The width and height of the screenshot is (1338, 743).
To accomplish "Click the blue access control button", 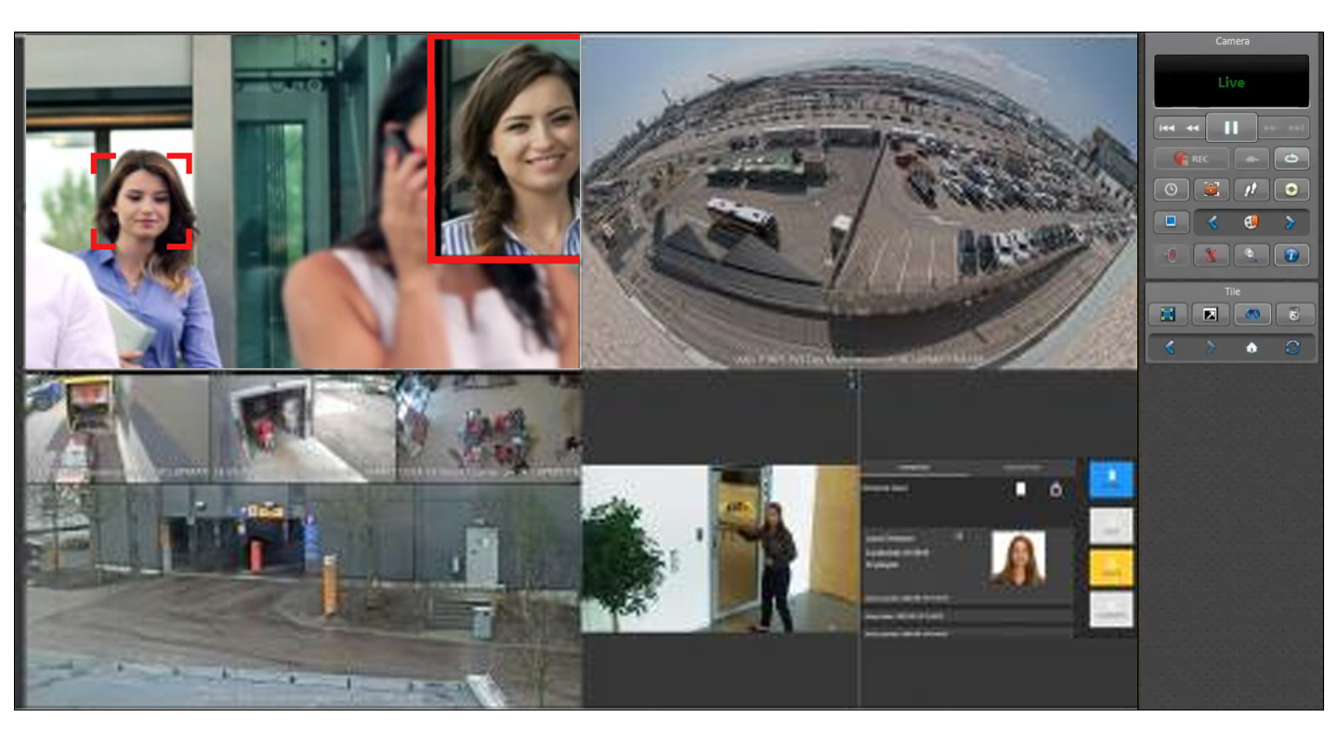I will [x=1111, y=479].
